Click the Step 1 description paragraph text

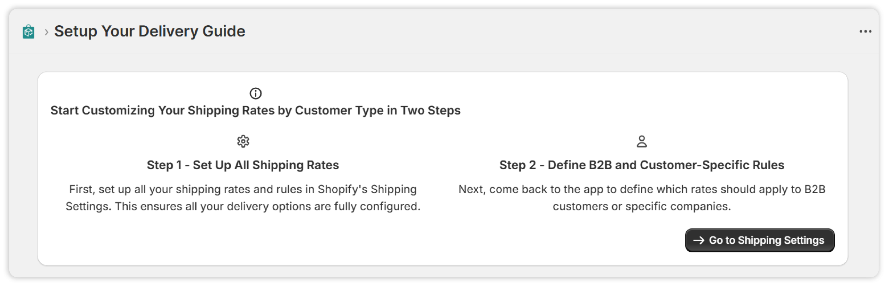(243, 198)
